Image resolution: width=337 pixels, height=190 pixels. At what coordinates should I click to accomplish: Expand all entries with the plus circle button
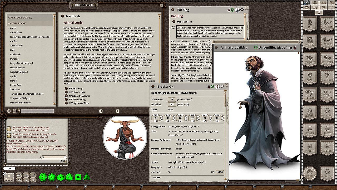9,111
